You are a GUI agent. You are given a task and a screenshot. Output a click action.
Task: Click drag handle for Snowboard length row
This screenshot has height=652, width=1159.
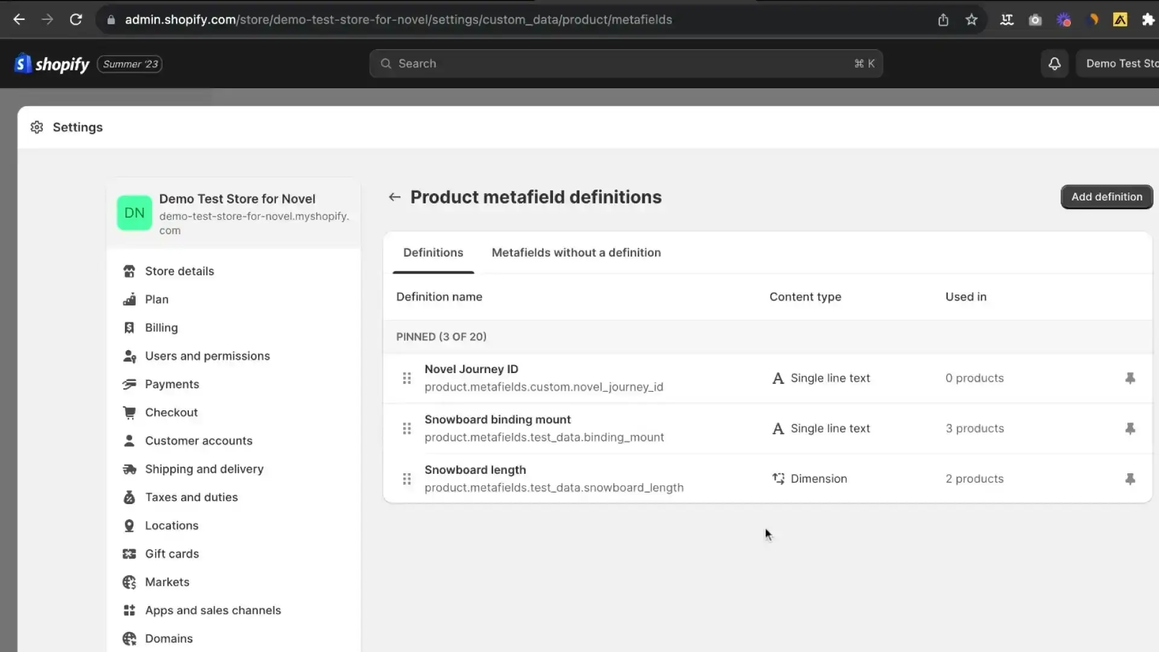click(407, 479)
